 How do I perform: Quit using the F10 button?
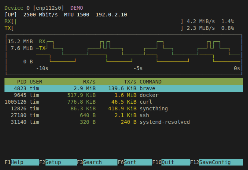point(171,162)
